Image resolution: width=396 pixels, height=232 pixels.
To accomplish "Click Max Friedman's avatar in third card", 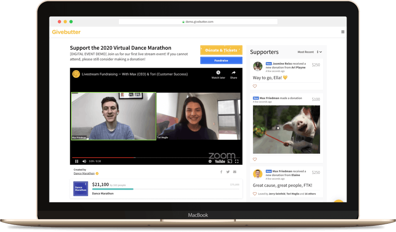I will pos(258,174).
